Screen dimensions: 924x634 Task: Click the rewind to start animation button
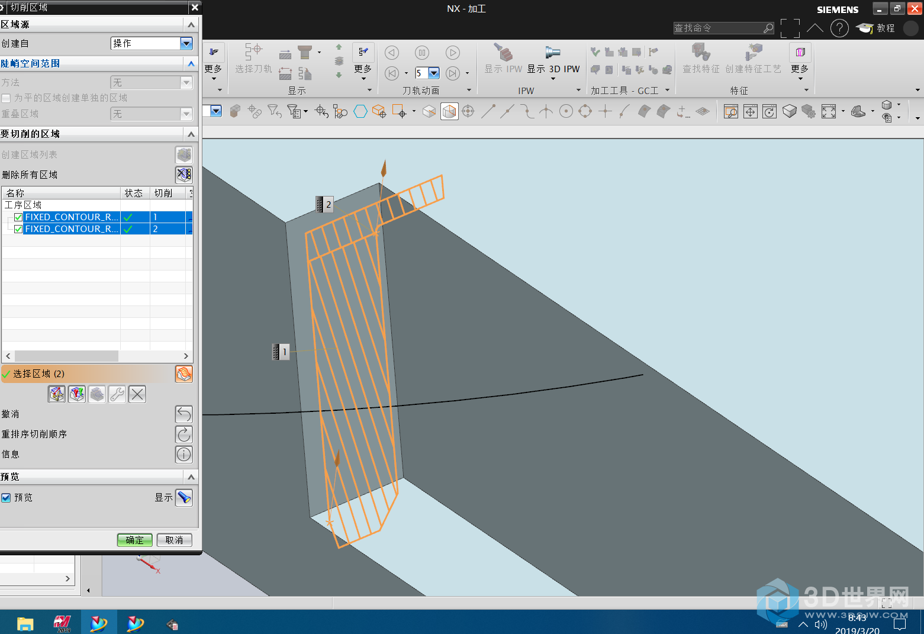392,73
